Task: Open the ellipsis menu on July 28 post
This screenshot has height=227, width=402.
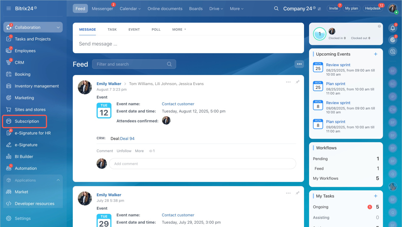Action: click(x=288, y=193)
